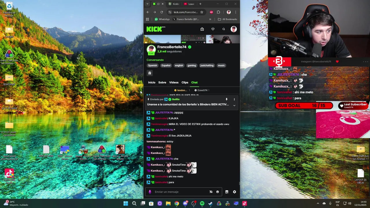This screenshot has height=208, width=370.
Task: Click the Spanish tag
Action: point(153,66)
